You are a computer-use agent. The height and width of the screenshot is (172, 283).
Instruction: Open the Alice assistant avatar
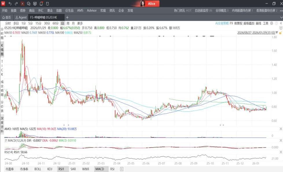pyautogui.click(x=143, y=3)
